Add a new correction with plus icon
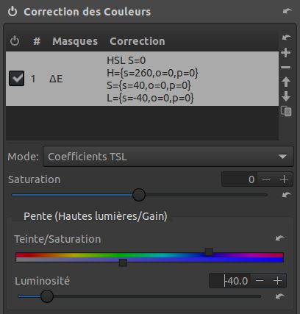The width and height of the screenshot is (300, 314). click(286, 53)
